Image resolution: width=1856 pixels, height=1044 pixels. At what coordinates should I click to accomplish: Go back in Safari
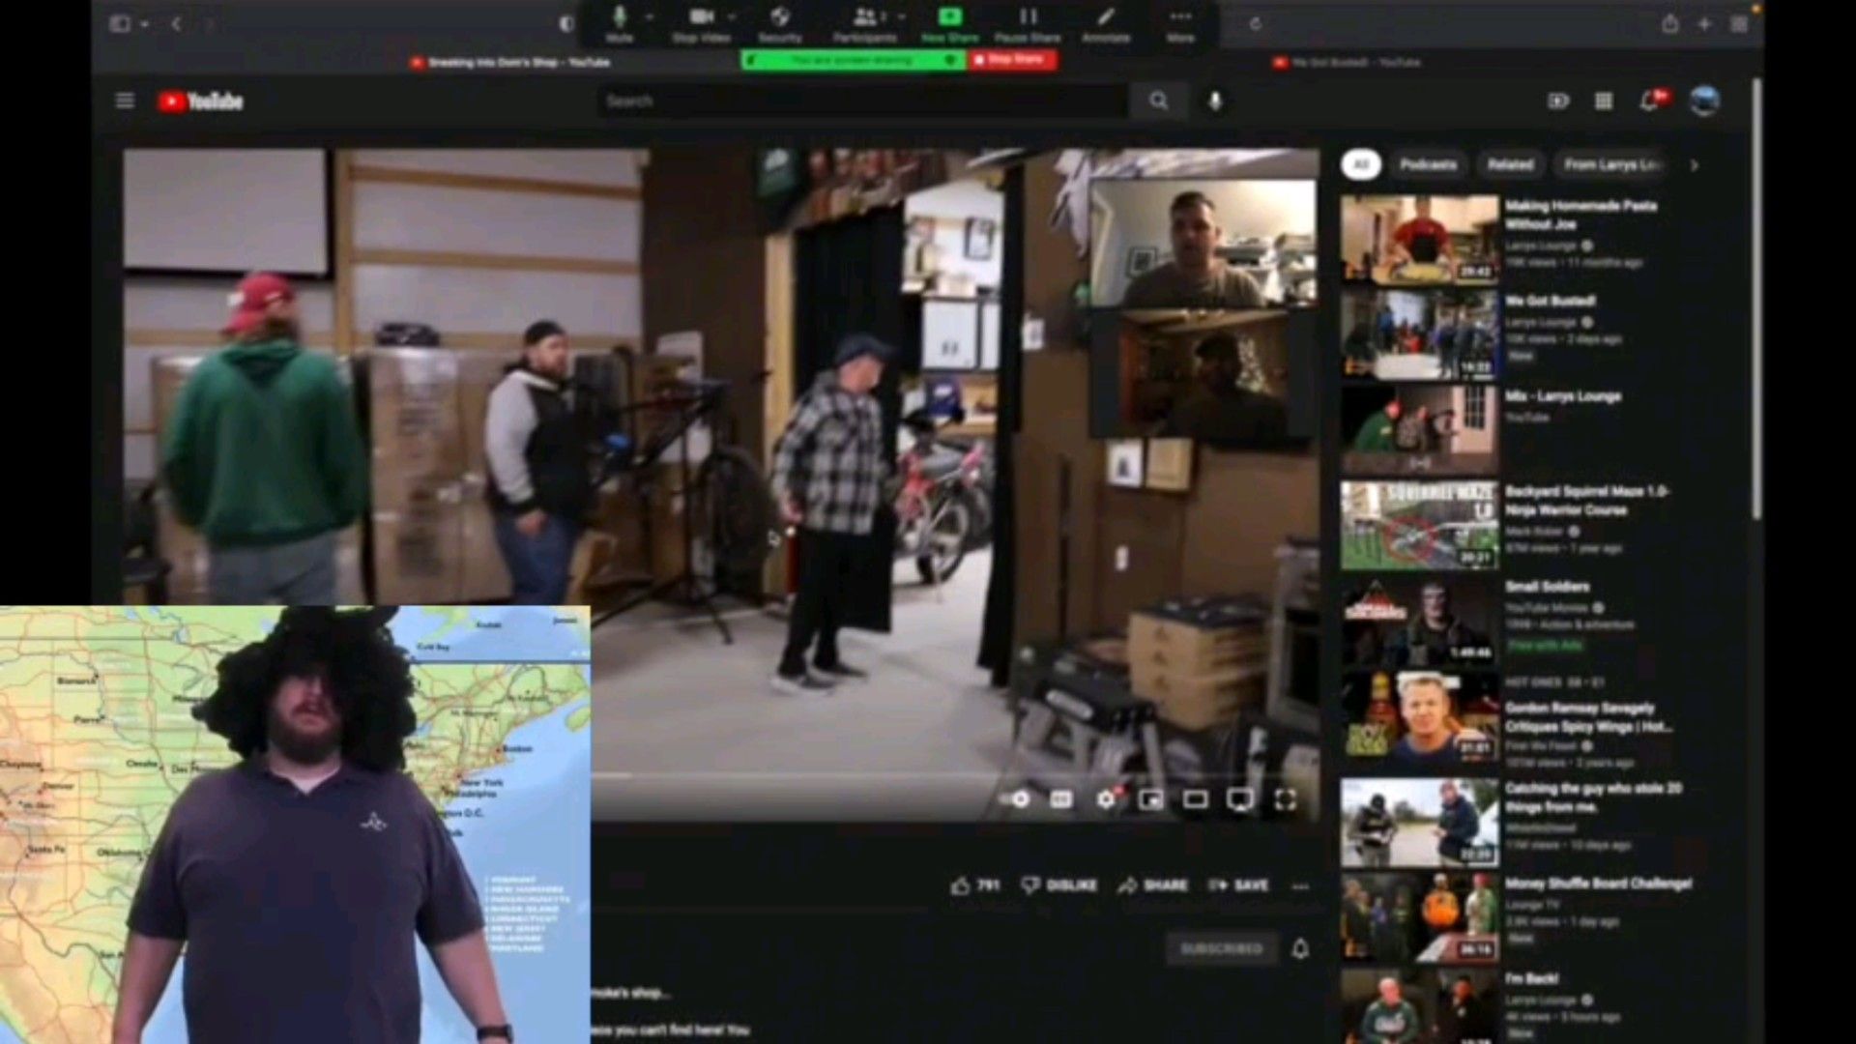pos(176,24)
